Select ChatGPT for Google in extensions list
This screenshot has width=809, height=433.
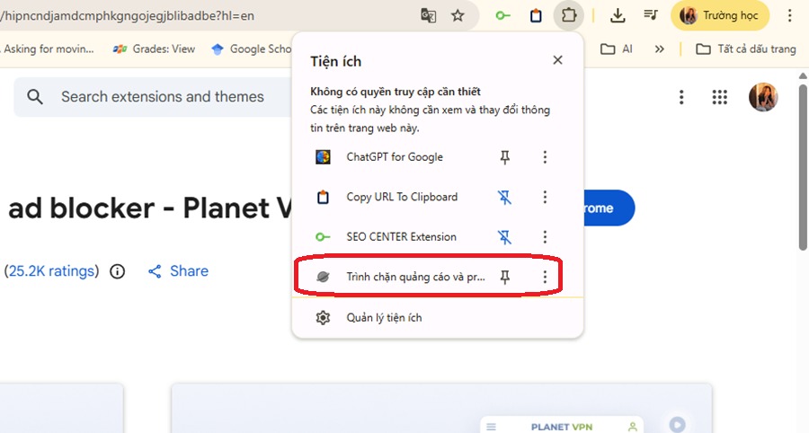pos(395,157)
